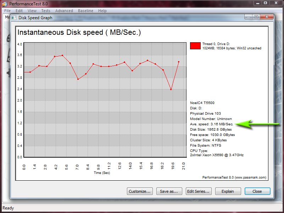Minimize the Disk Speed Graph dialog

[x=248, y=17]
